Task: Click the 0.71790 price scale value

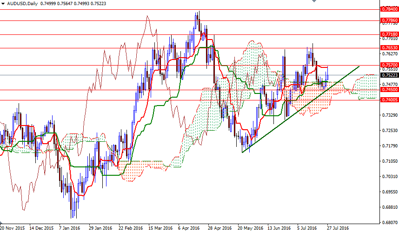Action: click(x=390, y=146)
